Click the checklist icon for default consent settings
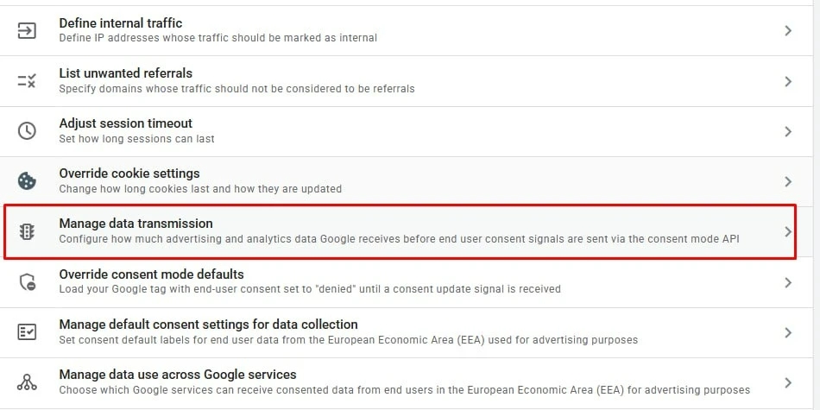This screenshot has width=820, height=410. pyautogui.click(x=27, y=332)
